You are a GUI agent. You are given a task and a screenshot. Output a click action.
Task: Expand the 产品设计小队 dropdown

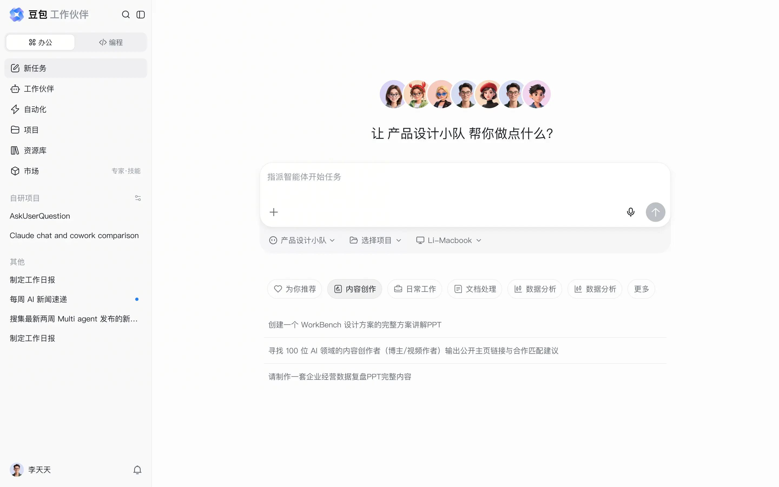(302, 240)
